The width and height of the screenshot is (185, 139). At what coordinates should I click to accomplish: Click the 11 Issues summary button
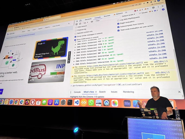(x=148, y=12)
